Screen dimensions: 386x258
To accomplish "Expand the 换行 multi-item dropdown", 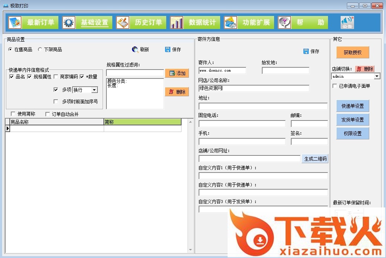I will tap(94, 90).
